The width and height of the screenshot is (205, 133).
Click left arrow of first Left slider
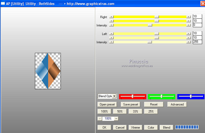tap(111, 34)
